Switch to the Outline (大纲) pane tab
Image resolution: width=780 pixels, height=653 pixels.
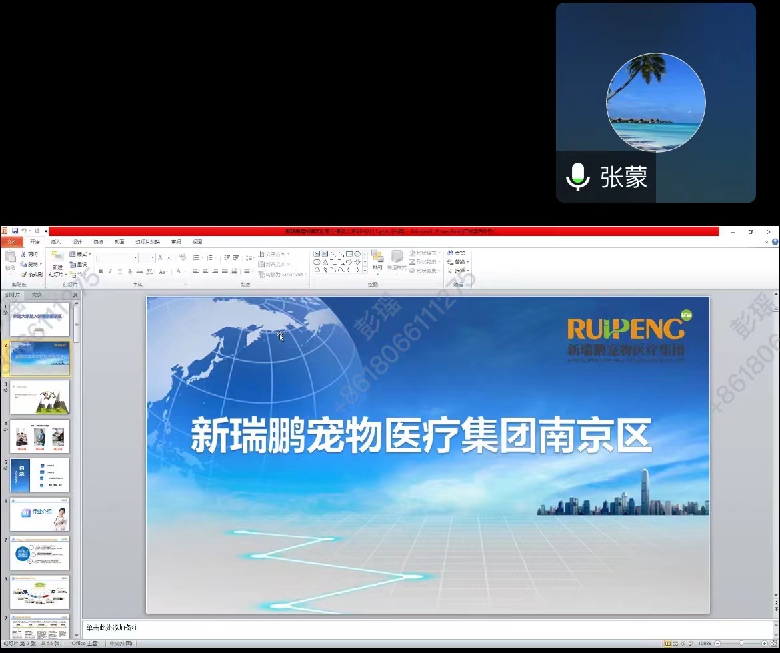[x=37, y=295]
